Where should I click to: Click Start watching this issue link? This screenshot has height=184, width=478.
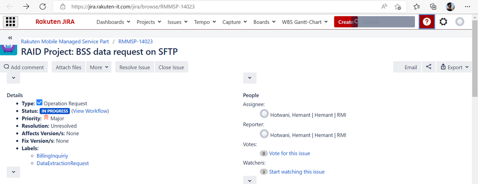pos(297,172)
